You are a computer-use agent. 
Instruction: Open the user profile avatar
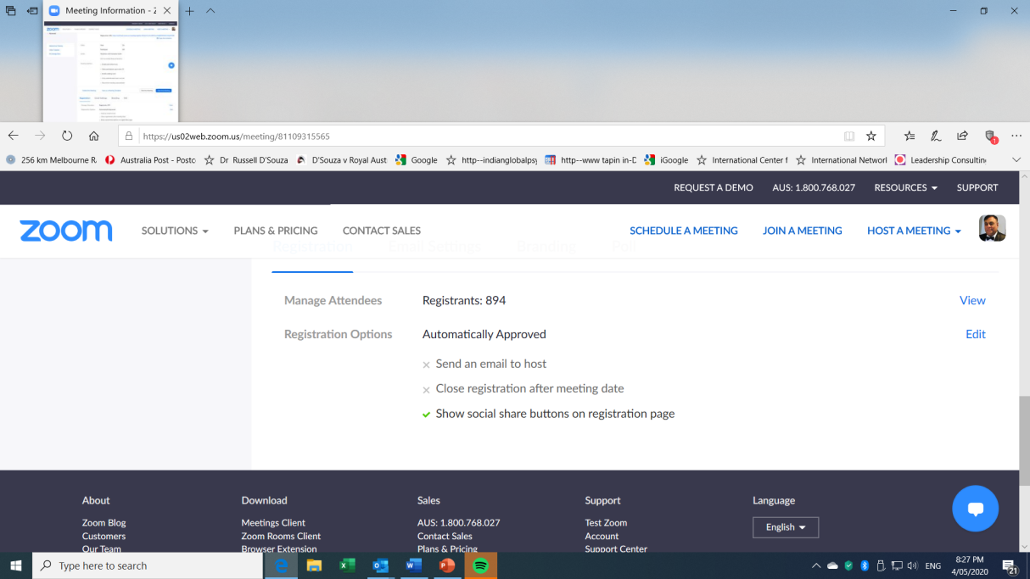click(992, 228)
